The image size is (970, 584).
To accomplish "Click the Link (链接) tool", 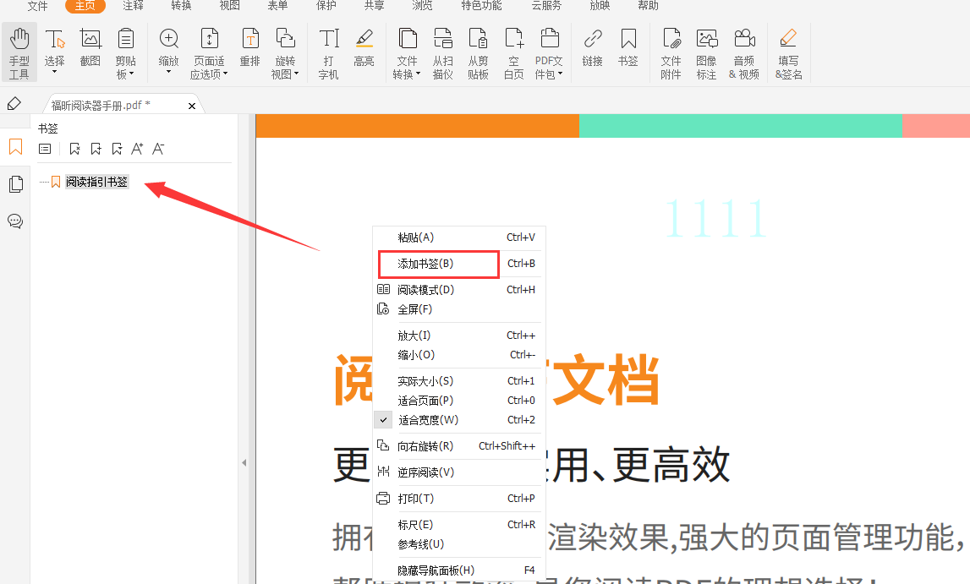I will [592, 51].
